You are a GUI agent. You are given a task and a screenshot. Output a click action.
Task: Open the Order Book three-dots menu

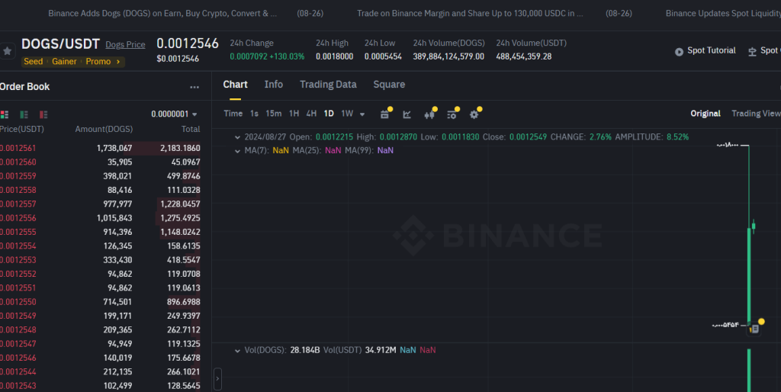194,87
